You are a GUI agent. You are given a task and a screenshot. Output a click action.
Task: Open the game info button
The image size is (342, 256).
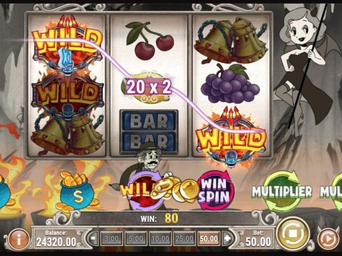tap(19, 240)
